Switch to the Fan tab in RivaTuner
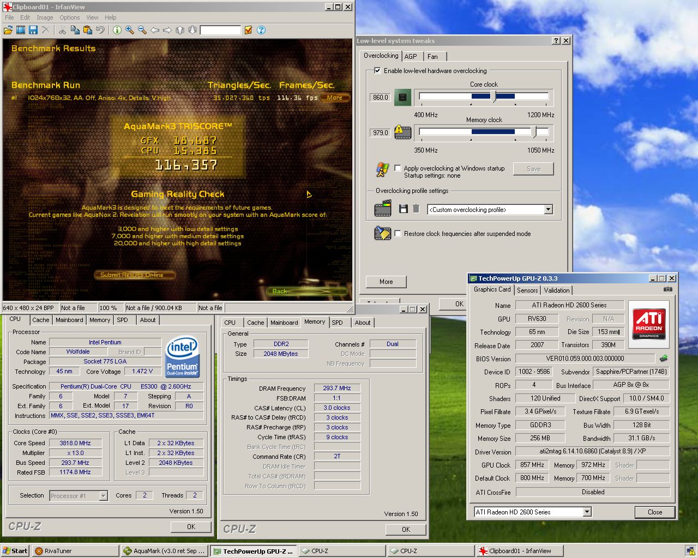The width and height of the screenshot is (698, 558). [432, 57]
